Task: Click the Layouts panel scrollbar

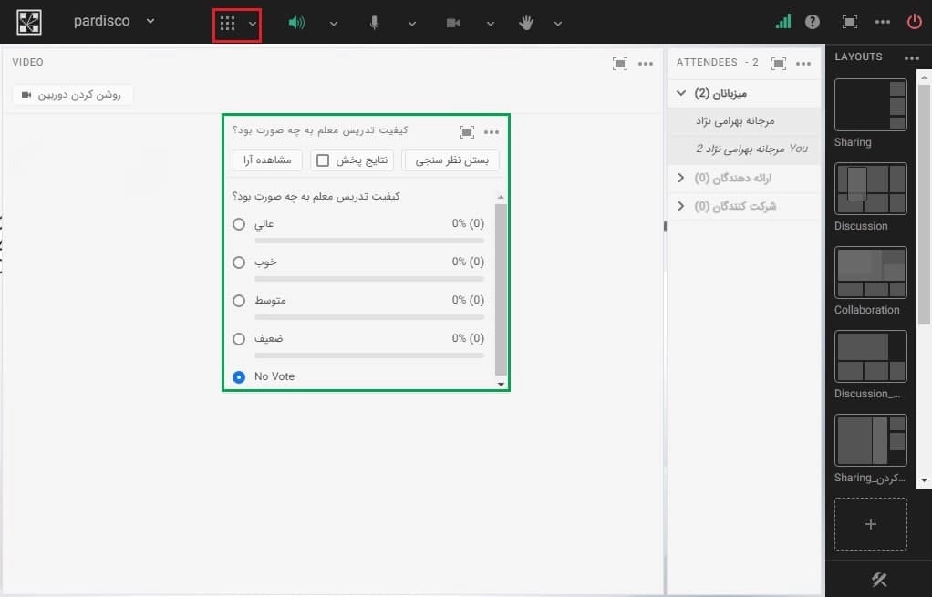Action: [925, 203]
